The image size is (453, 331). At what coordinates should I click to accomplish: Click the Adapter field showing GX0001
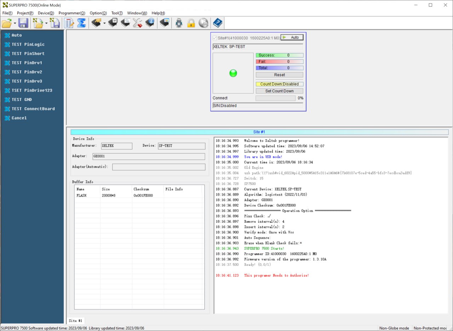[149, 156]
